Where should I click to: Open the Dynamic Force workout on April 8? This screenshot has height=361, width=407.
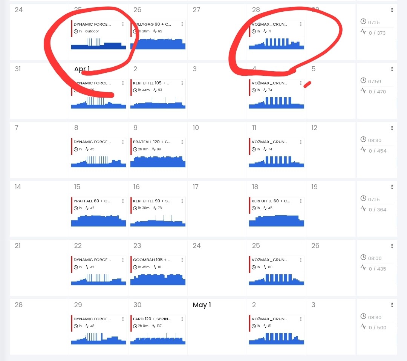(92, 142)
